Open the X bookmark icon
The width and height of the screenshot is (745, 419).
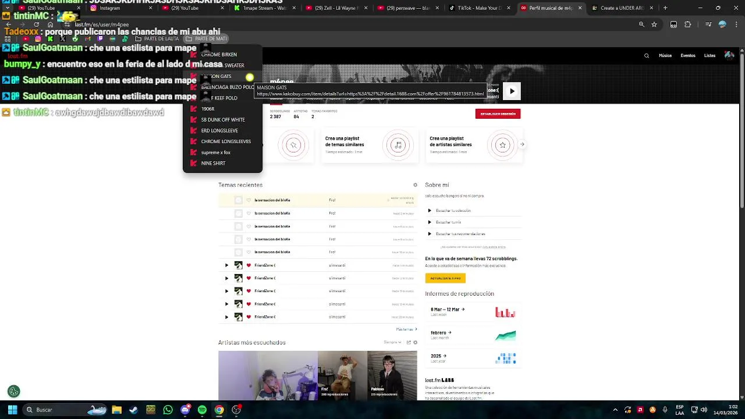click(62, 39)
